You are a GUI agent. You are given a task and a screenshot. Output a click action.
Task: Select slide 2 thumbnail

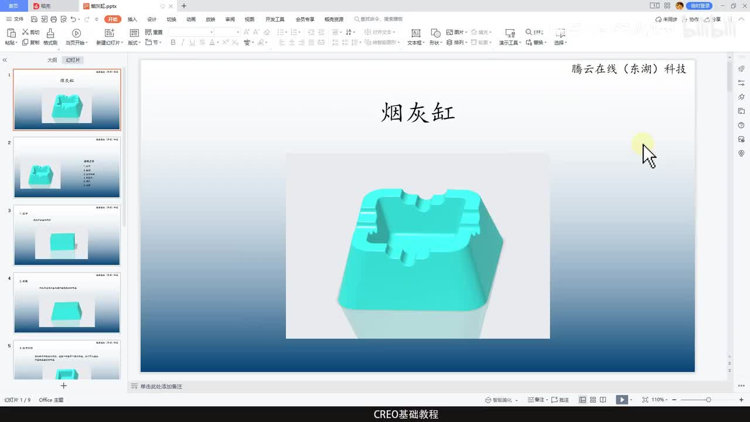coord(67,167)
